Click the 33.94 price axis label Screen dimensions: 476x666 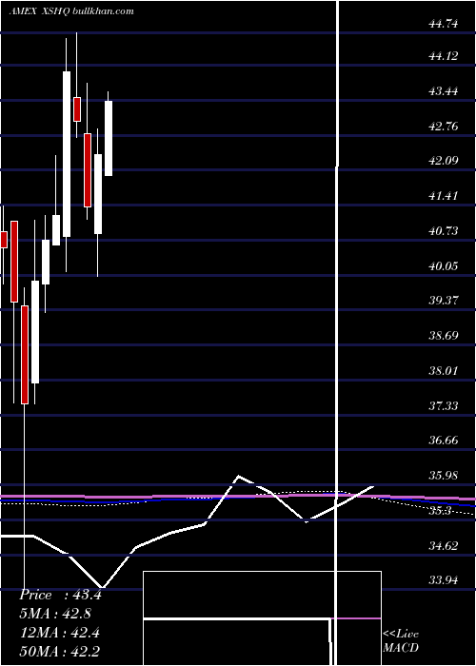(x=444, y=579)
